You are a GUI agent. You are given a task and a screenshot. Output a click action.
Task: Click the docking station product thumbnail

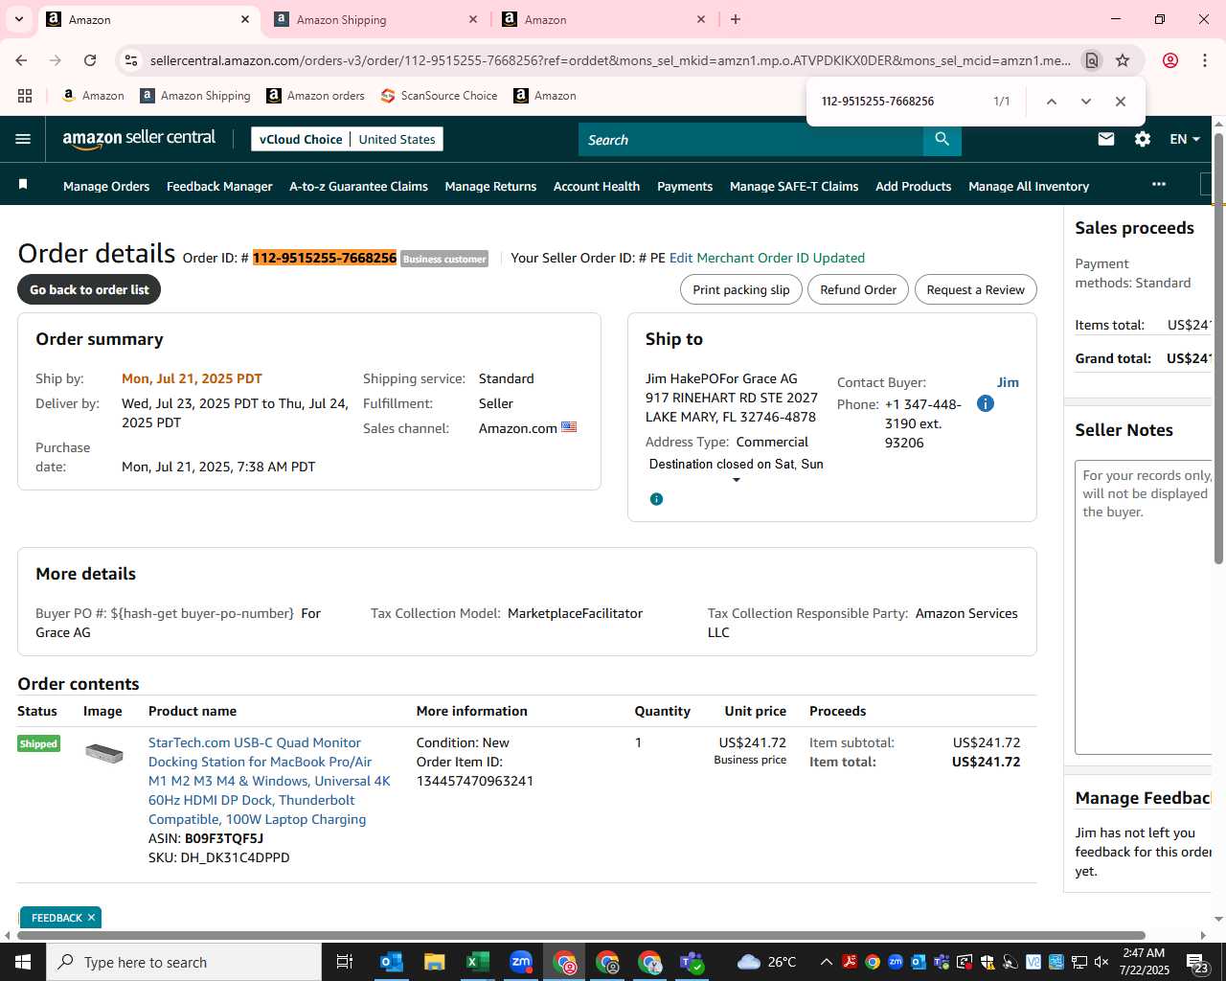103,753
